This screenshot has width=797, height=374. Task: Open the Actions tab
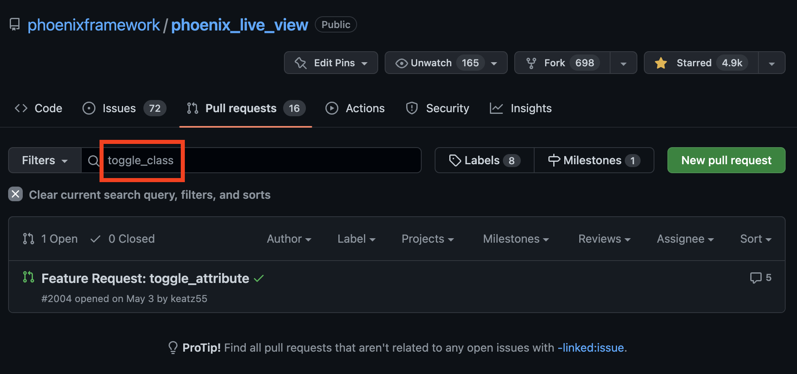pos(355,108)
